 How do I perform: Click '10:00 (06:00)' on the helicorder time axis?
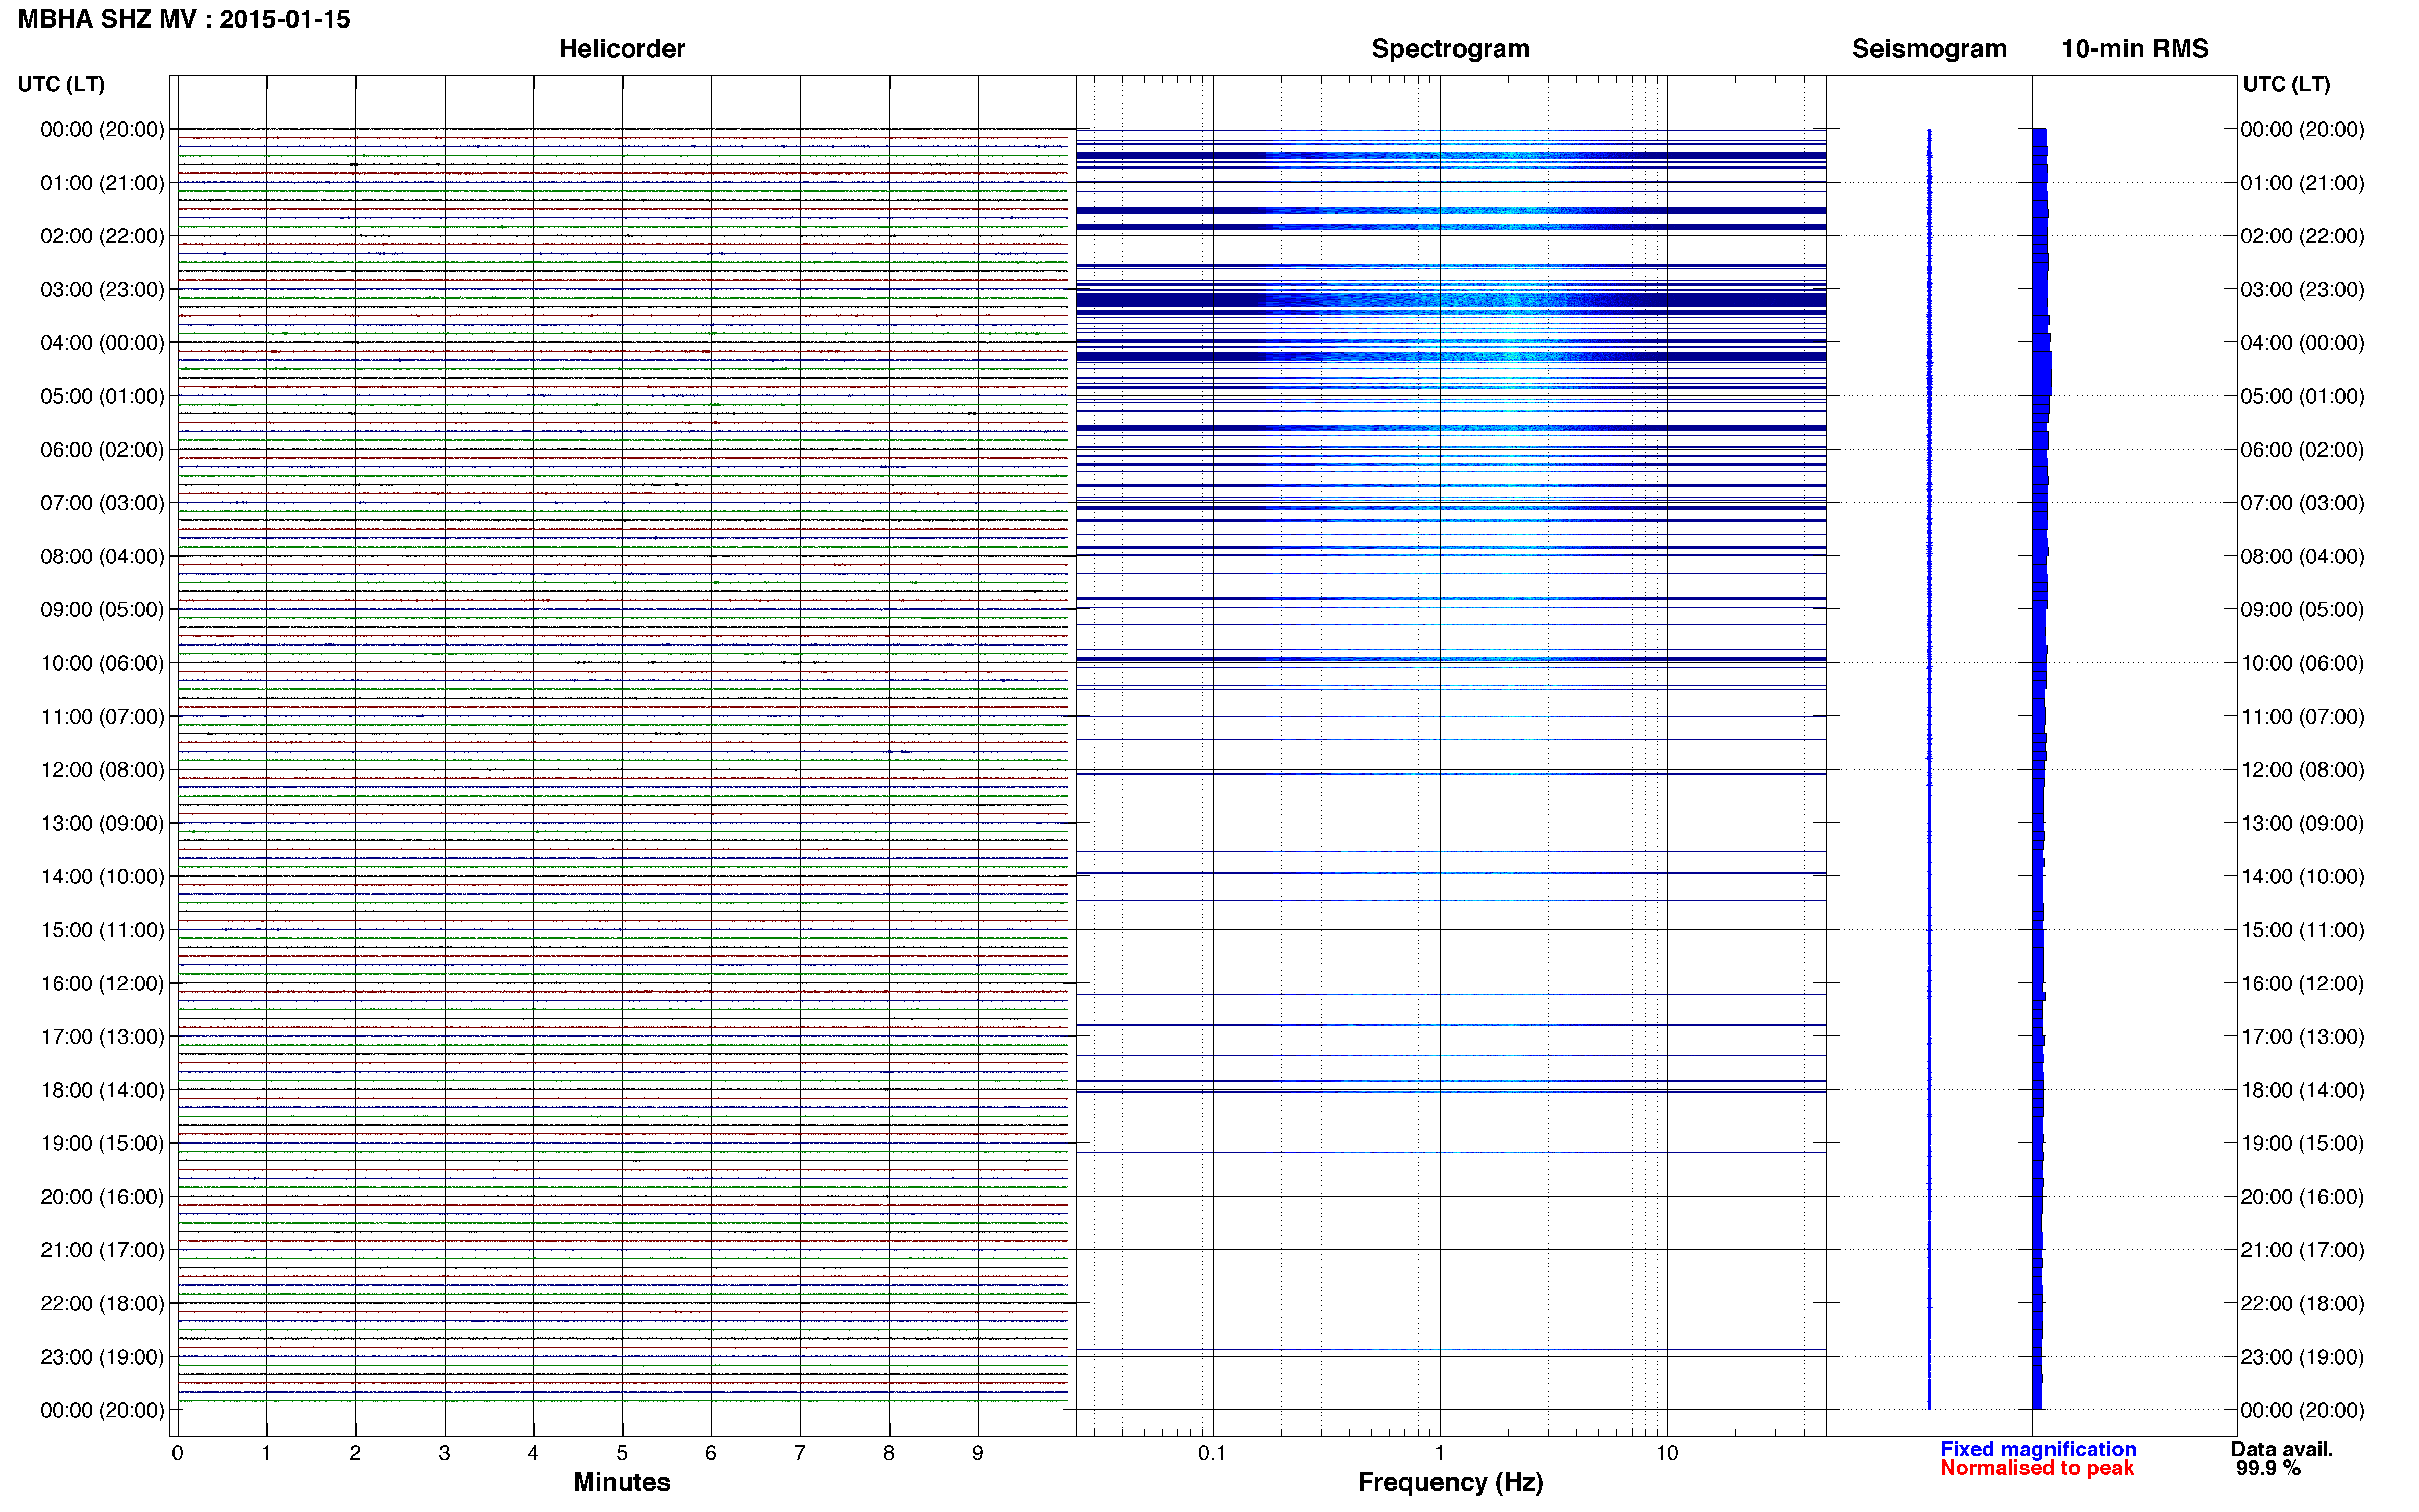[102, 663]
